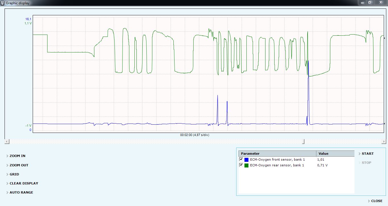Toggle the GRID display option
388x206 pixels.
[x=14, y=174]
